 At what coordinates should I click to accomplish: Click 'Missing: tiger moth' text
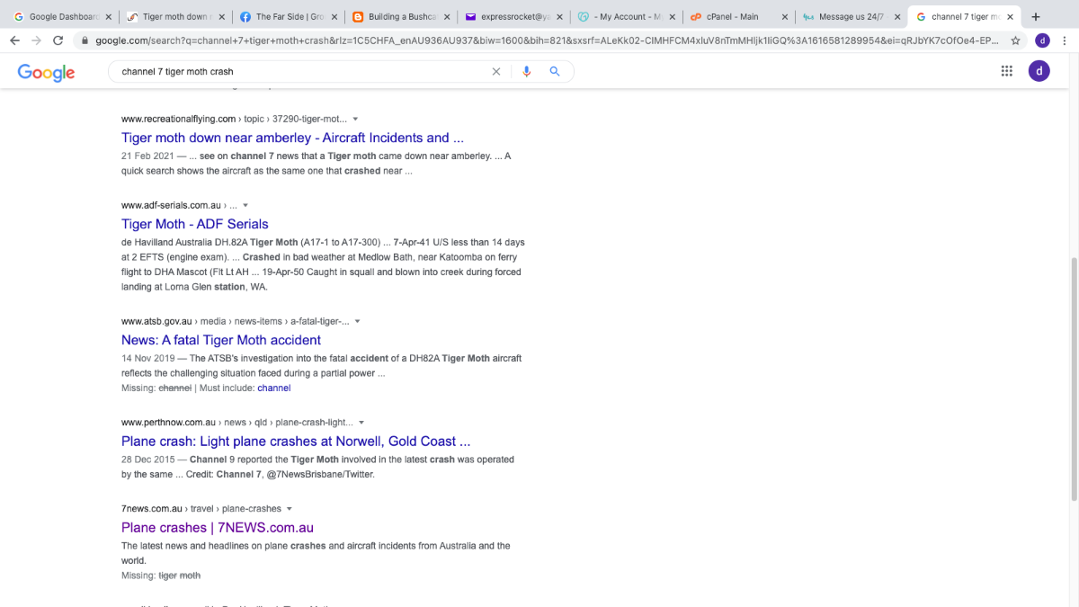pyautogui.click(x=161, y=576)
